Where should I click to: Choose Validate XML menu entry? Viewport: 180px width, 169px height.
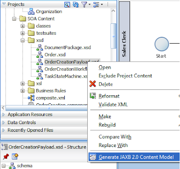[x=113, y=105]
